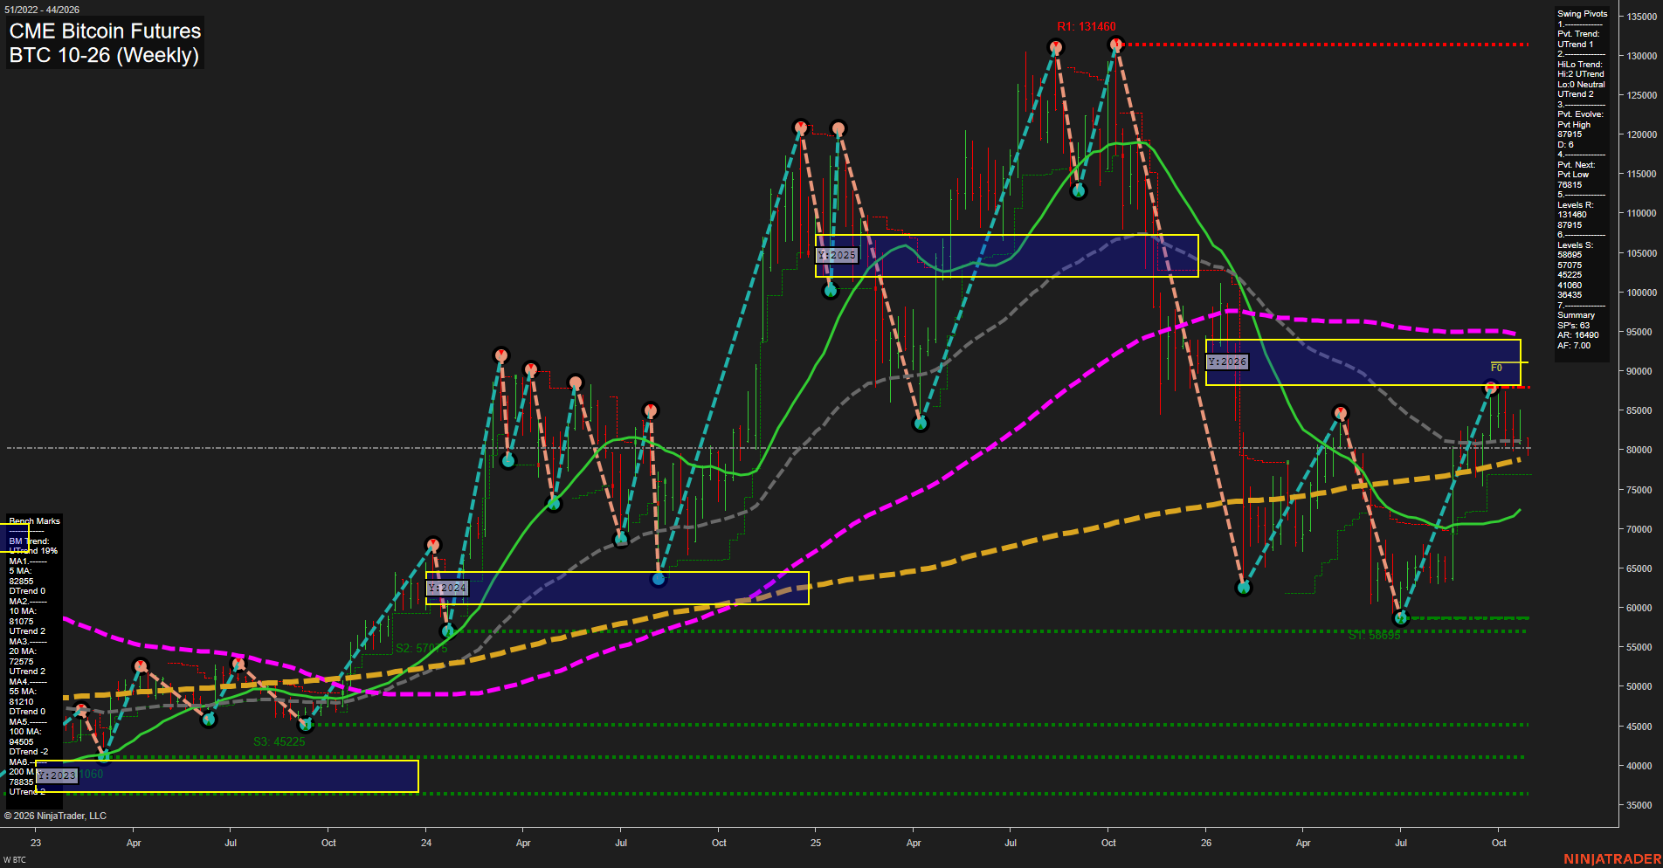Select the "26" year label on the time axis
The height and width of the screenshot is (868, 1663).
point(1206,843)
